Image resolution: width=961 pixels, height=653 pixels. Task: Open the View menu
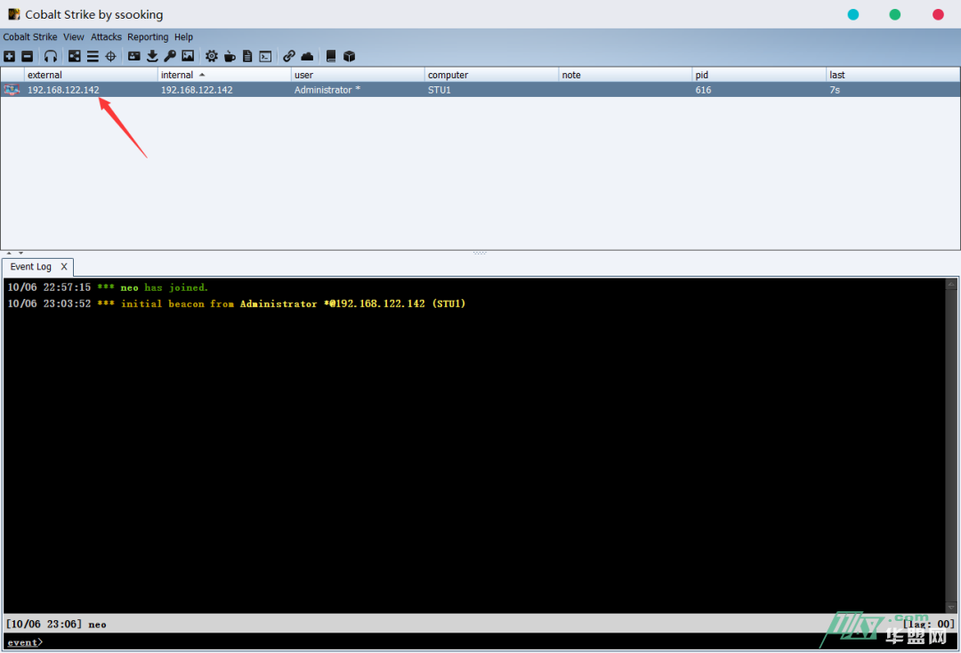pyautogui.click(x=74, y=37)
